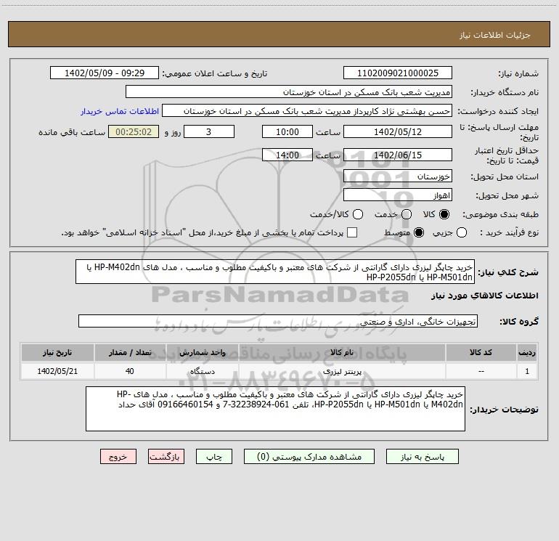The width and height of the screenshot is (559, 541).
Task: Click the buyer organization name field
Action: [x=289, y=92]
